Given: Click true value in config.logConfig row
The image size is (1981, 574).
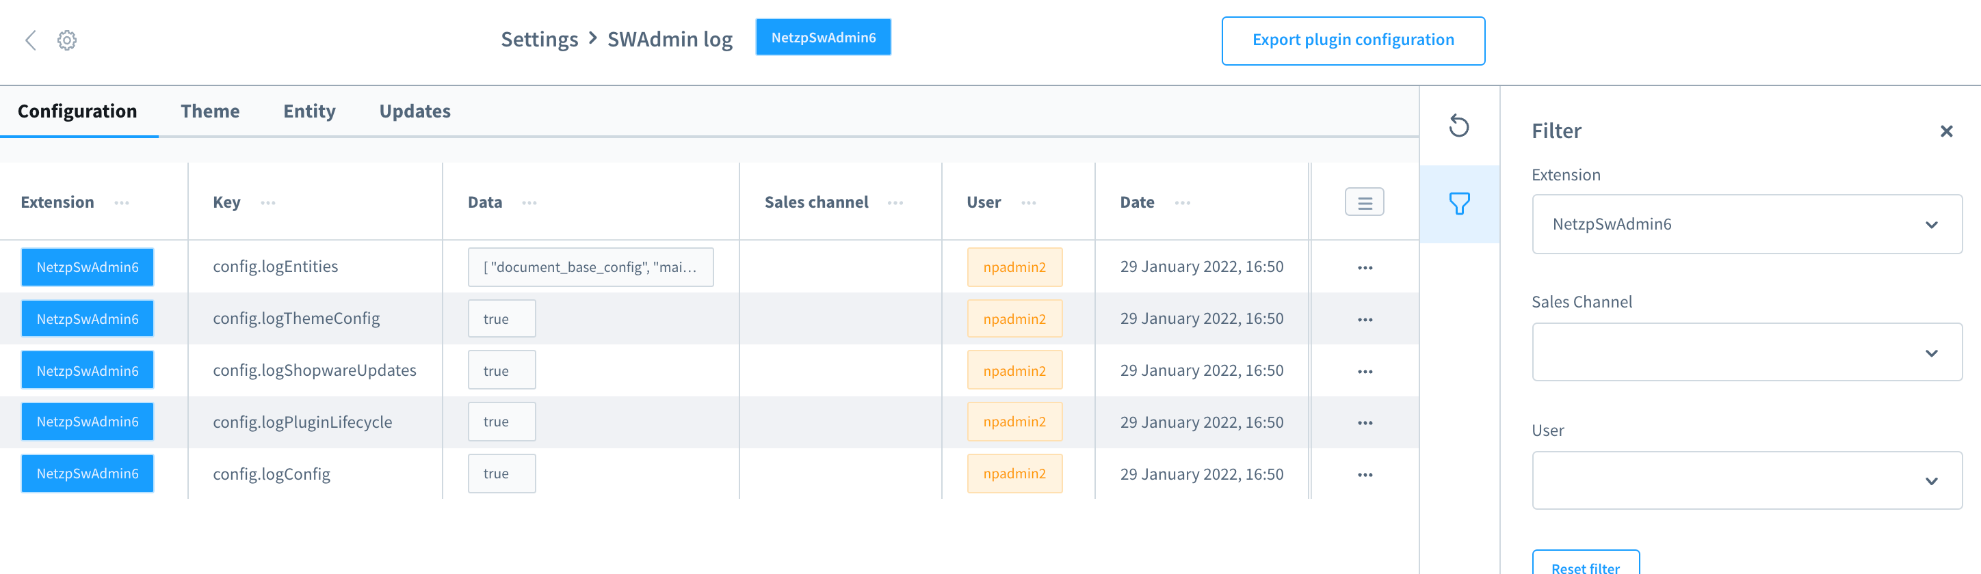Looking at the screenshot, I should pos(501,474).
